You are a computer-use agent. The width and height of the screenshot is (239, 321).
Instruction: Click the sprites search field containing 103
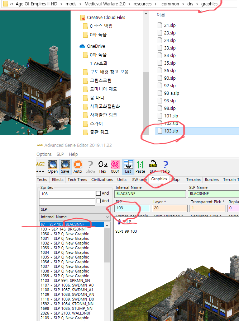[x=67, y=194]
